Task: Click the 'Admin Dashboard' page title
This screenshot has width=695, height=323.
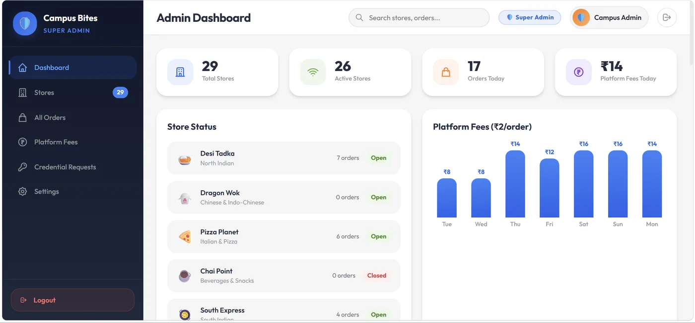Action: [x=204, y=18]
